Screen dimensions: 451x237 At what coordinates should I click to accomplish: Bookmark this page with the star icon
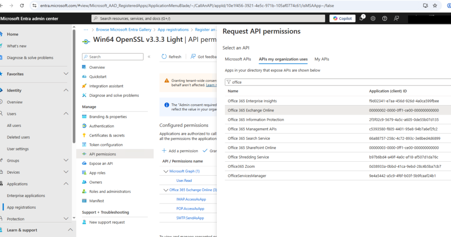(435, 5)
